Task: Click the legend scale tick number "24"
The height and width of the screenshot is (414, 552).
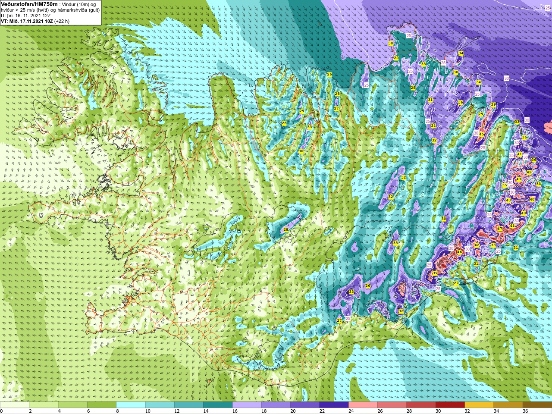Action: point(351,411)
